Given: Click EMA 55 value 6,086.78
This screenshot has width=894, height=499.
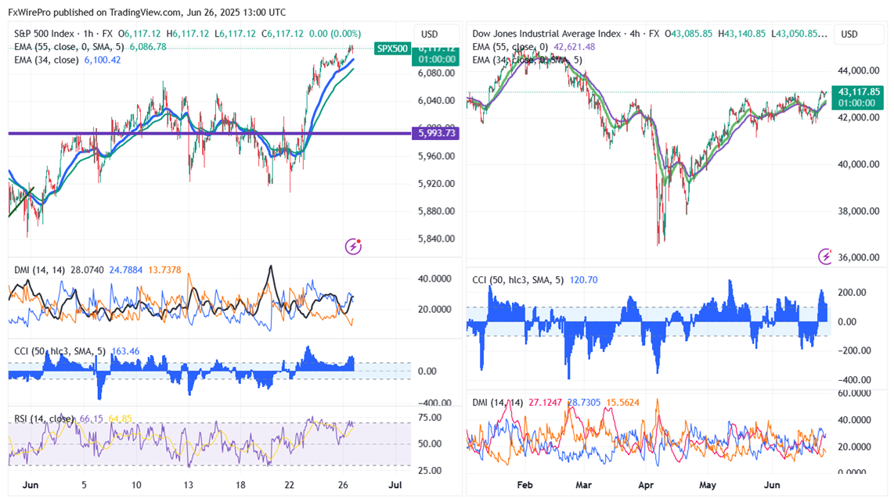Looking at the screenshot, I should [148, 47].
